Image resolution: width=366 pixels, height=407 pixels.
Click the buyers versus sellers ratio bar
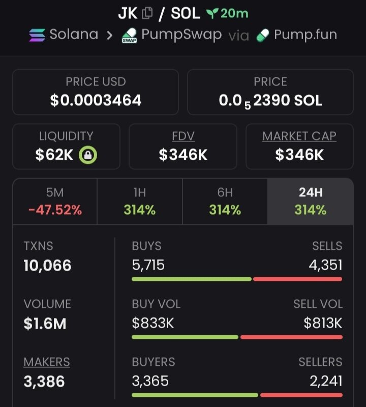tap(236, 395)
